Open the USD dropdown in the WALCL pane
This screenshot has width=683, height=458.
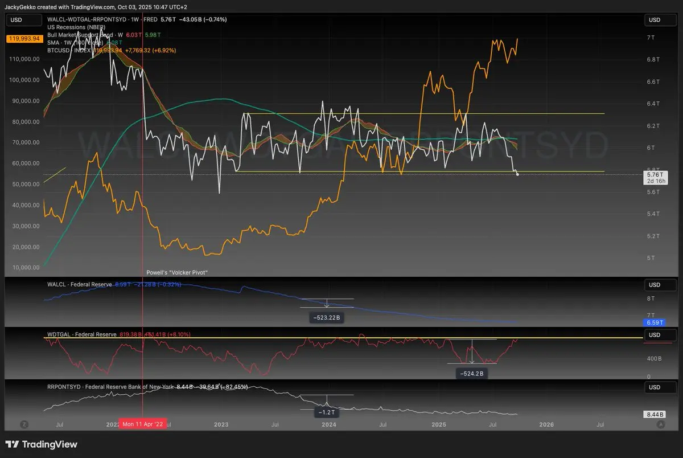[655, 284]
